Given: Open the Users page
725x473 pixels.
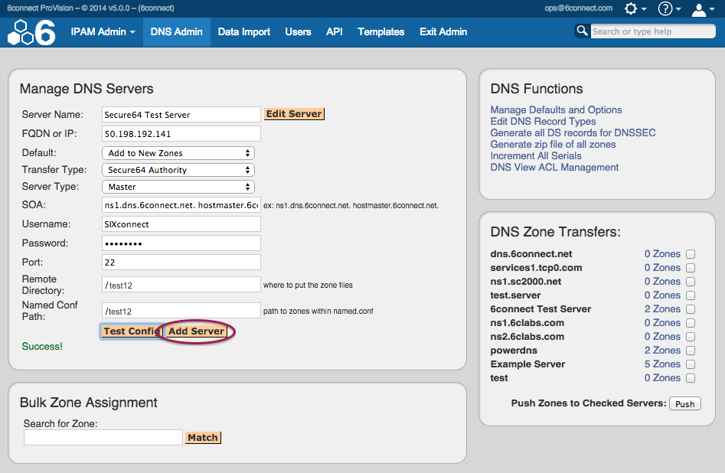Looking at the screenshot, I should pos(299,32).
